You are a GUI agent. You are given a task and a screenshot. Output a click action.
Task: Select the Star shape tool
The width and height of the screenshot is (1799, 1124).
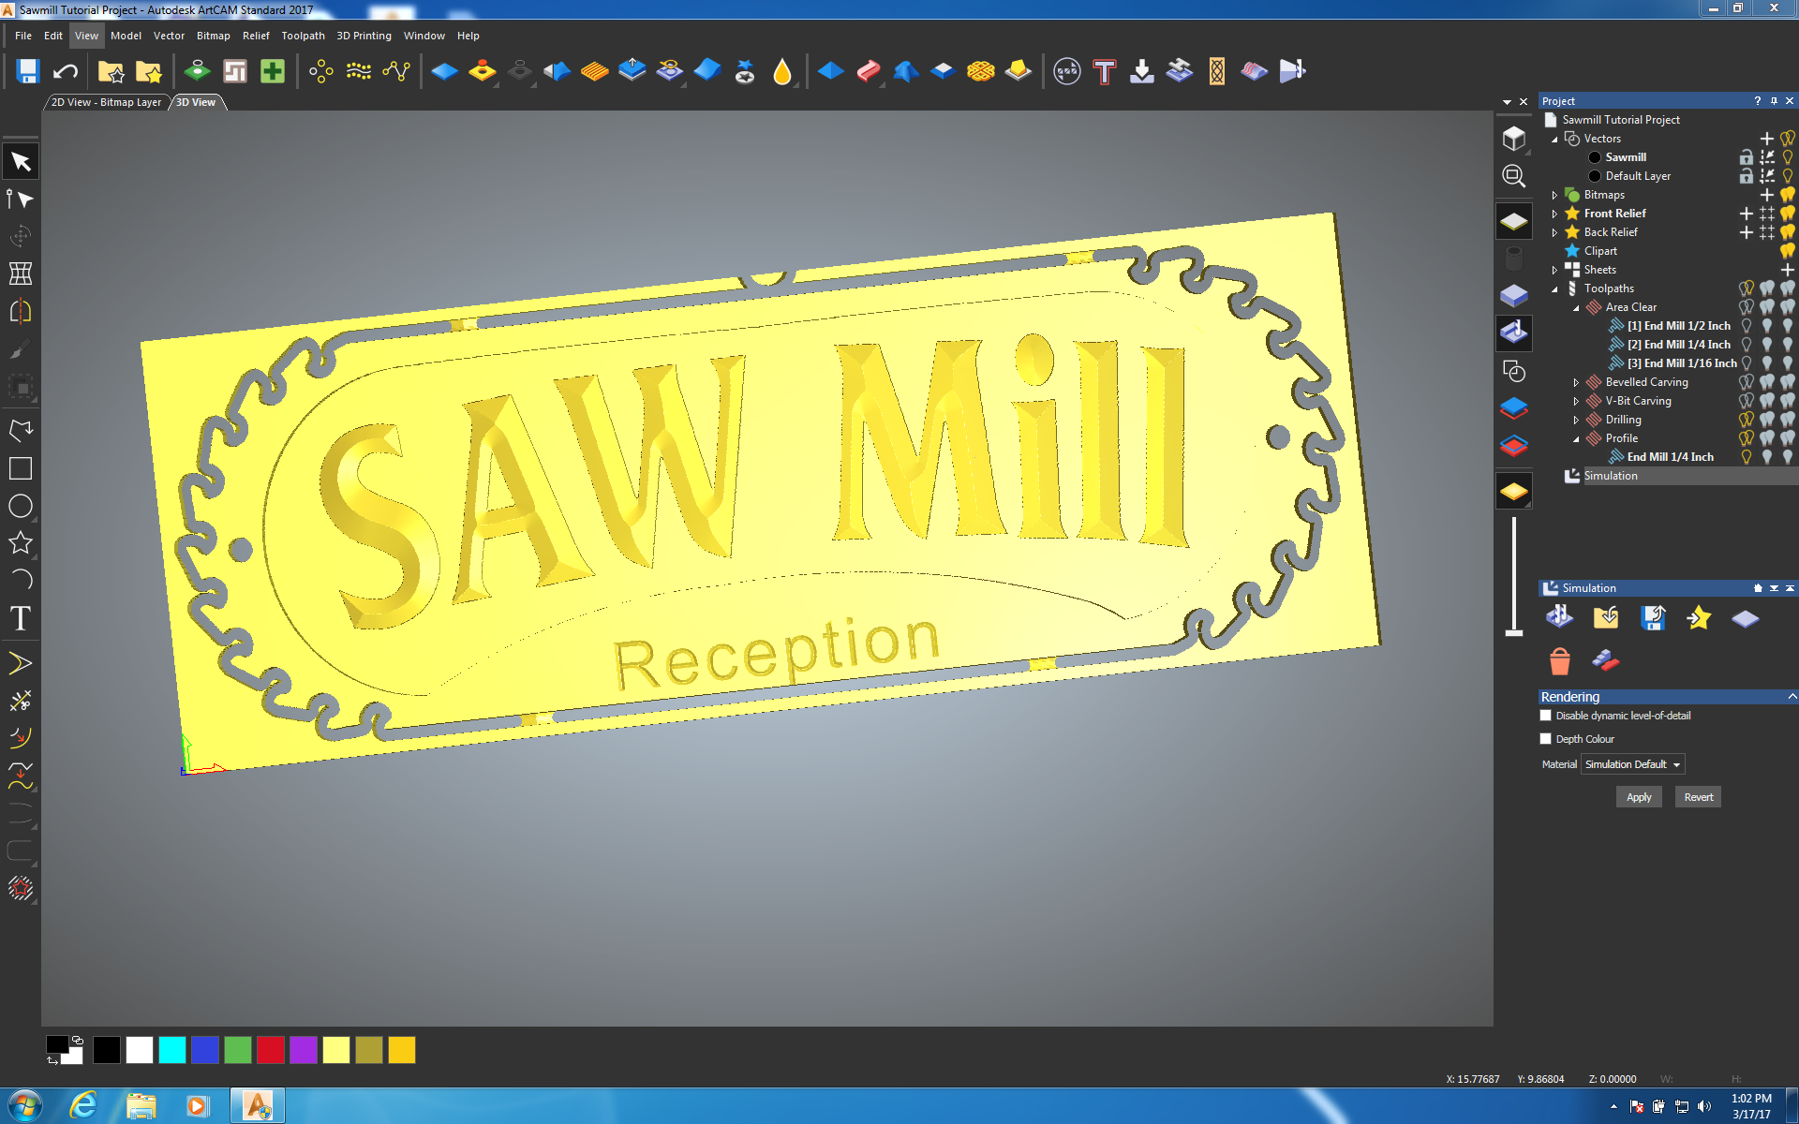coord(21,543)
